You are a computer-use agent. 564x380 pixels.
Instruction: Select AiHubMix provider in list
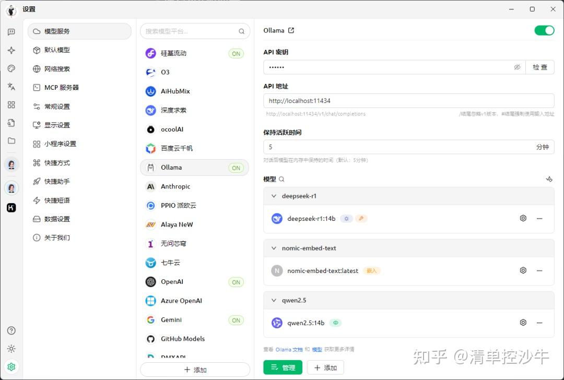click(x=195, y=91)
